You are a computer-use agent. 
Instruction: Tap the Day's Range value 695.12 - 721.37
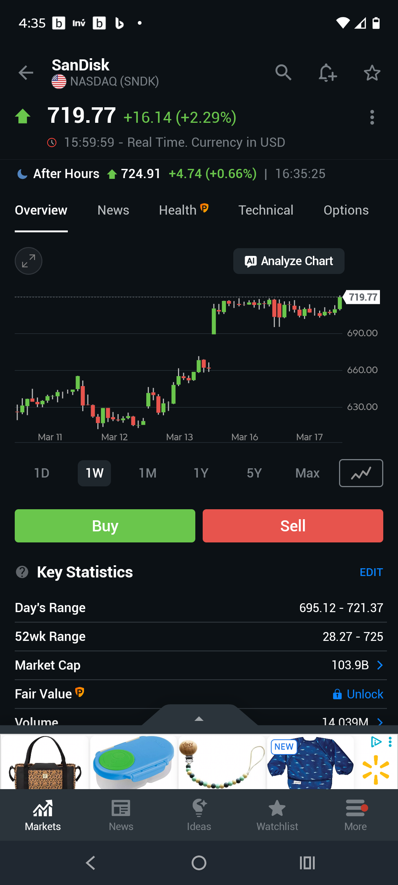click(x=341, y=608)
